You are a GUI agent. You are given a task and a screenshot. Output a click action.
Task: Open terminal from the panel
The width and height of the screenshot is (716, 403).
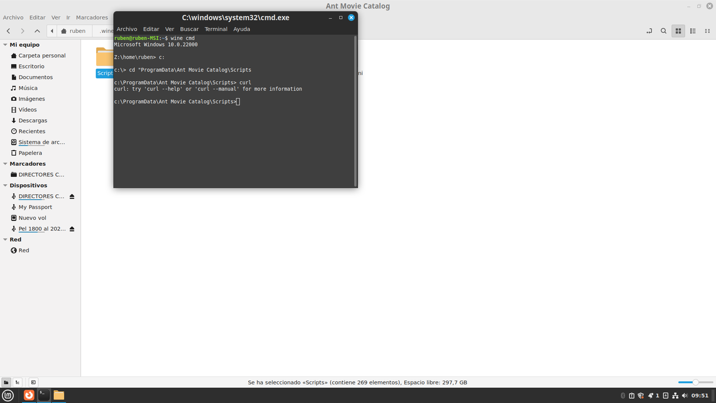44,395
